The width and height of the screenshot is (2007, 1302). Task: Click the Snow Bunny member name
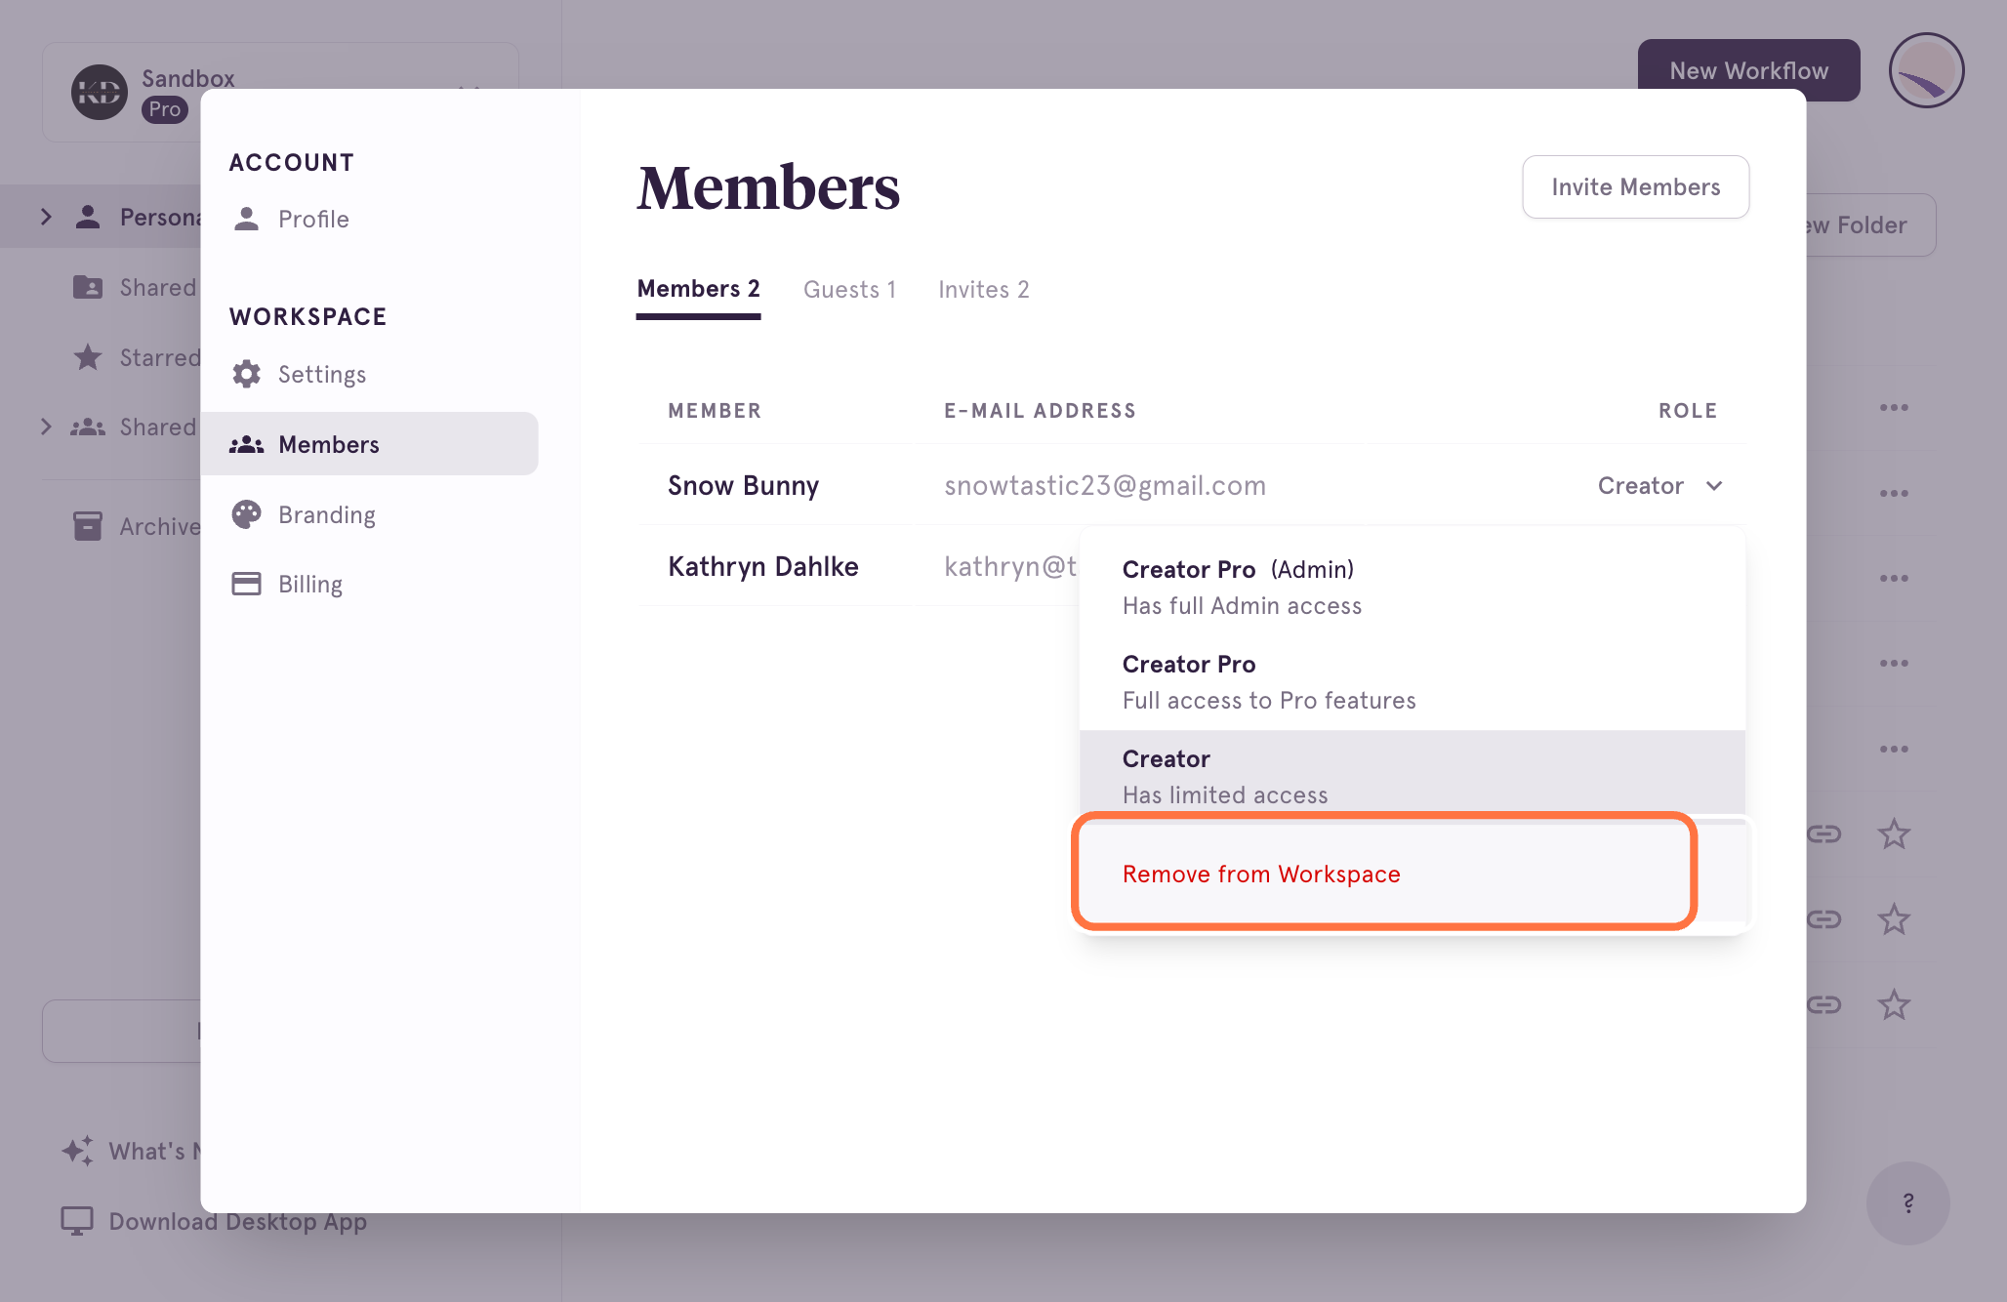click(x=743, y=485)
